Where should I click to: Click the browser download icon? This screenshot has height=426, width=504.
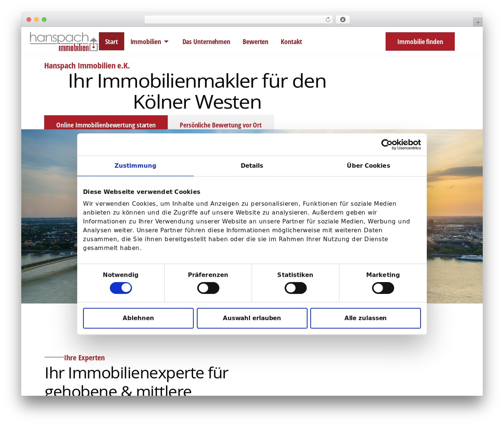343,20
